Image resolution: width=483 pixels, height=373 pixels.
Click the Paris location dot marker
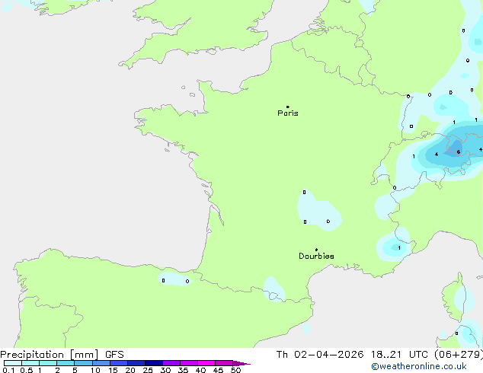point(288,107)
